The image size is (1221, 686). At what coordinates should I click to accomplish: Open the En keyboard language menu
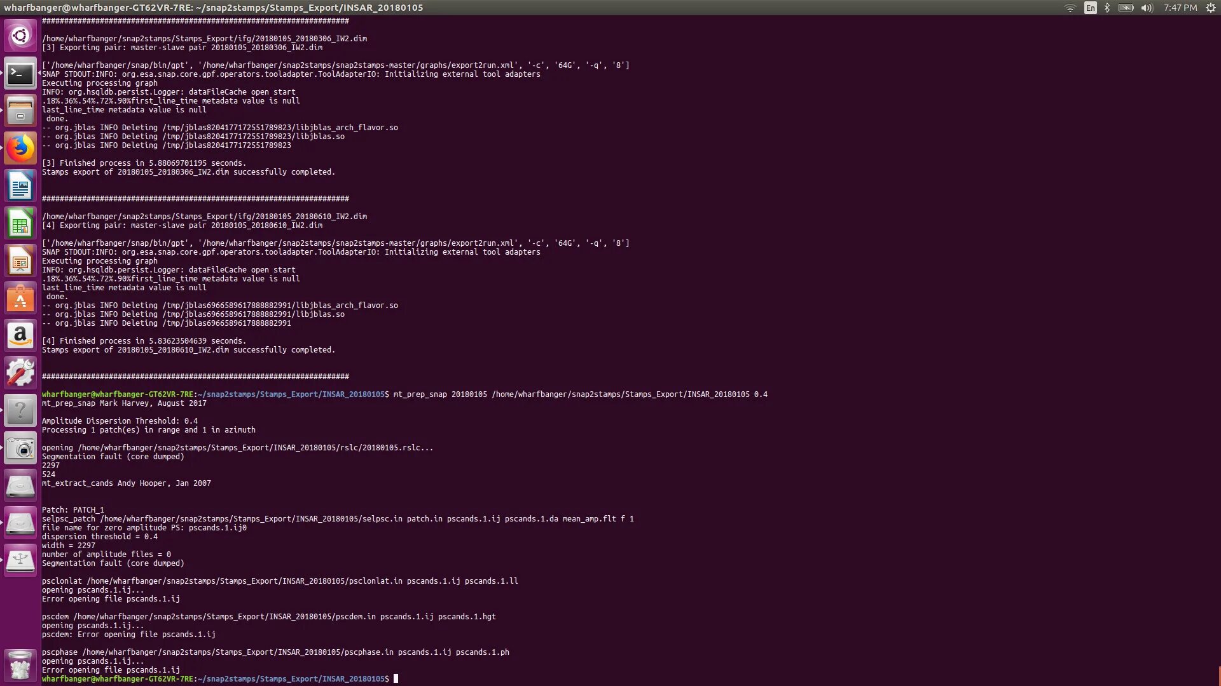point(1091,8)
